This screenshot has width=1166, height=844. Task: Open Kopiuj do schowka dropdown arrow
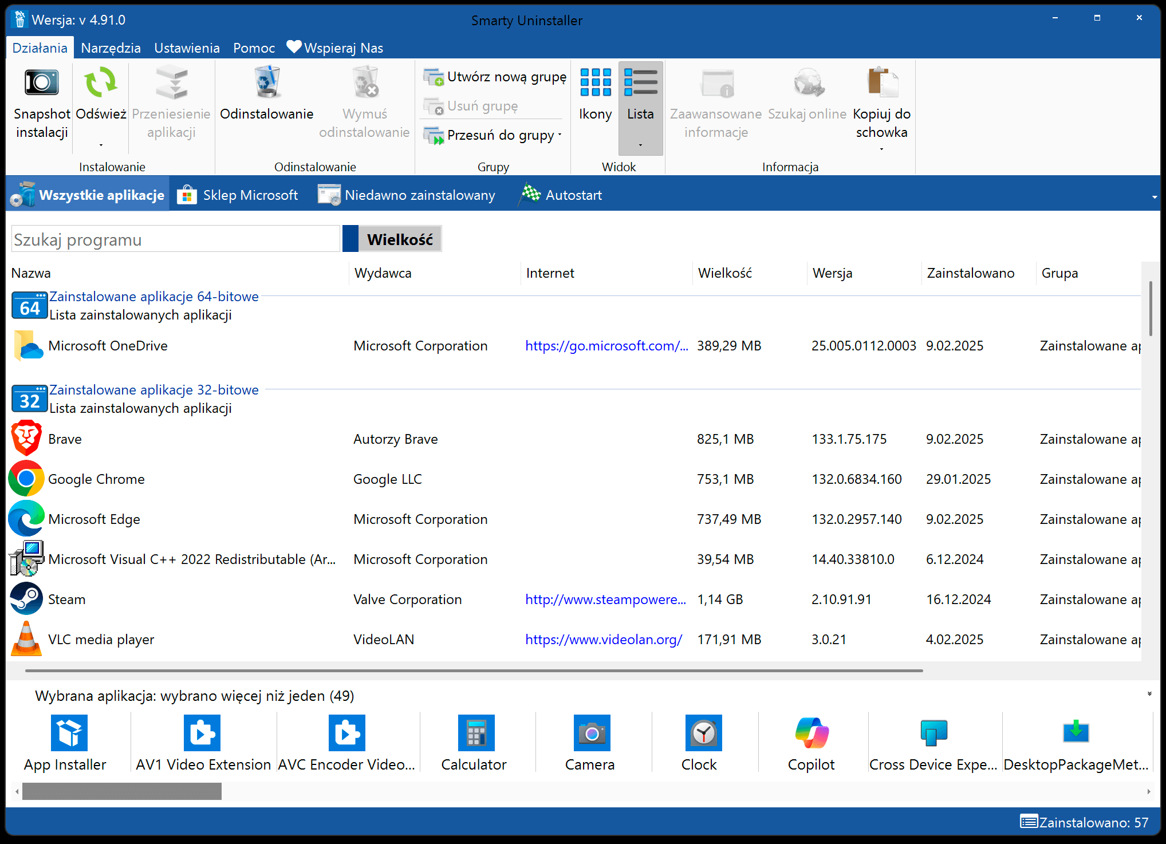[x=882, y=149]
